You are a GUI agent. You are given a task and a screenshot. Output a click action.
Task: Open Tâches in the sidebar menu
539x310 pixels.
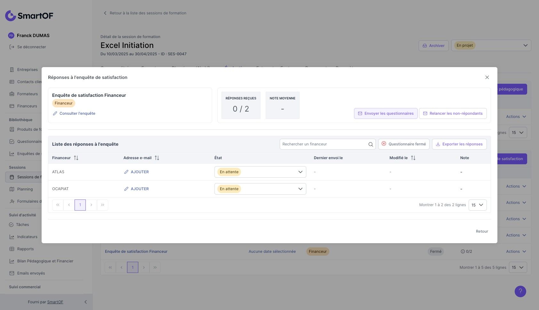pos(22,225)
